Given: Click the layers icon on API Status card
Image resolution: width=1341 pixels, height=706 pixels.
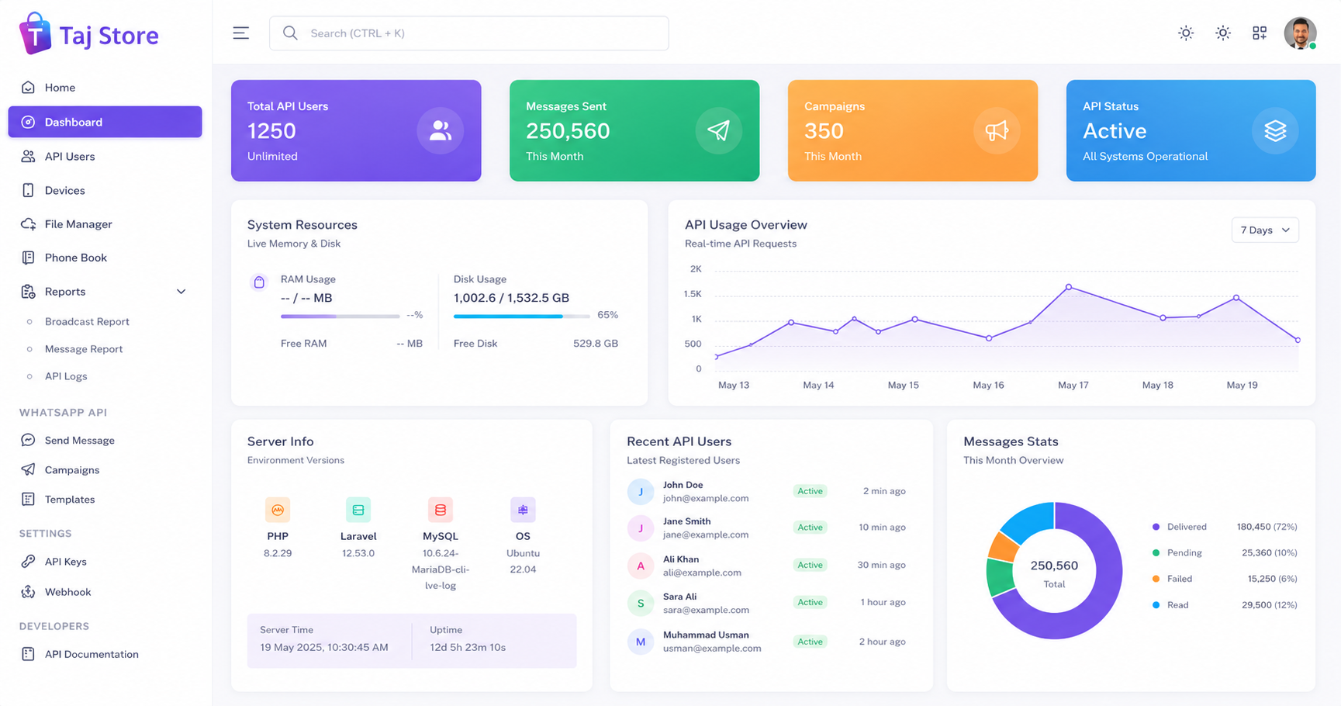Looking at the screenshot, I should [x=1275, y=130].
